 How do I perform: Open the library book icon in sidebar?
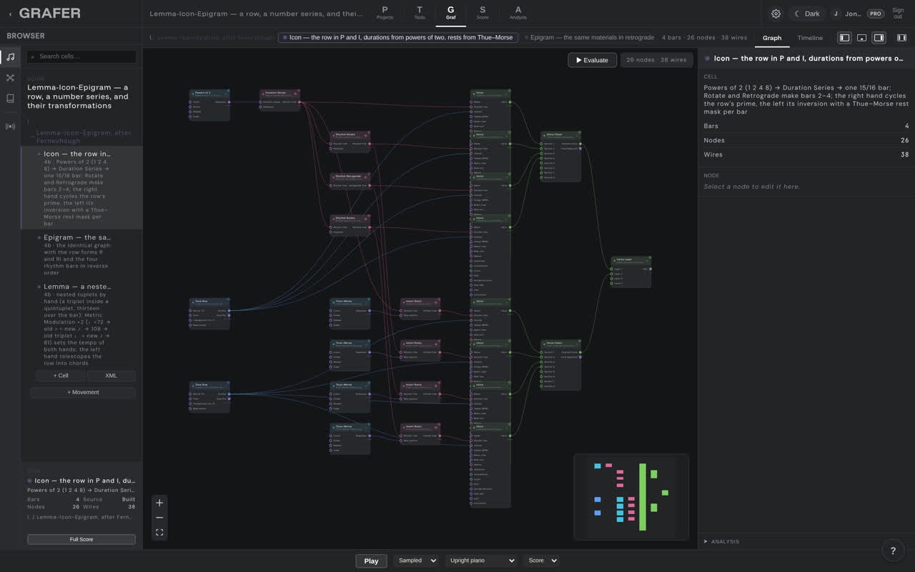point(10,99)
